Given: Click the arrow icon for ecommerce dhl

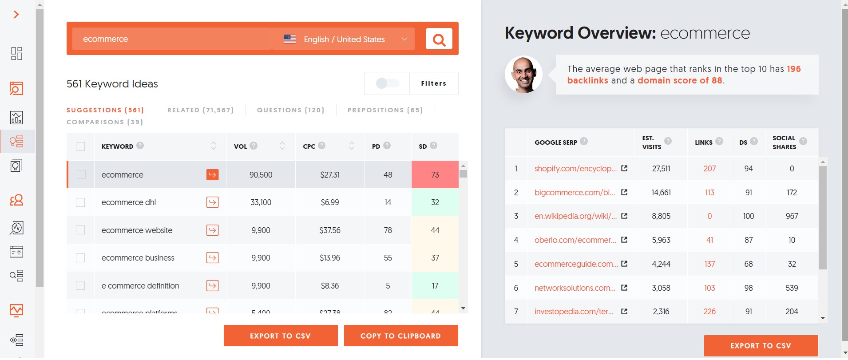Looking at the screenshot, I should coord(213,202).
